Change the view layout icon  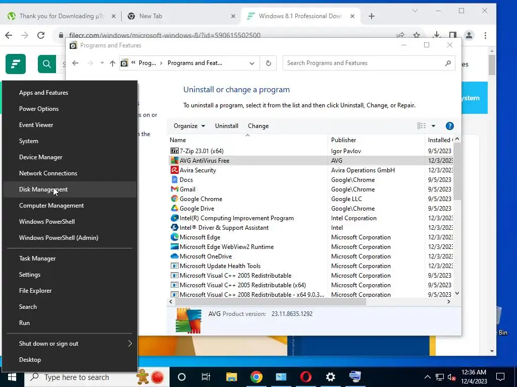coord(422,125)
